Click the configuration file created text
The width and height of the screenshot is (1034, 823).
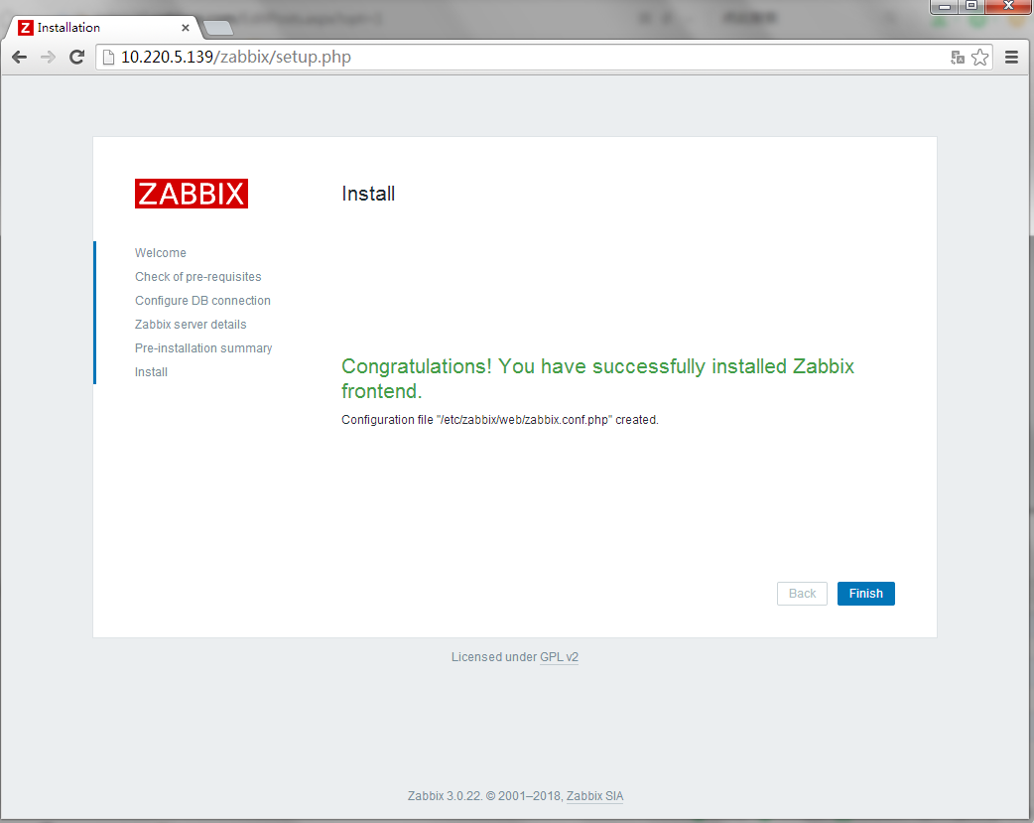point(500,420)
